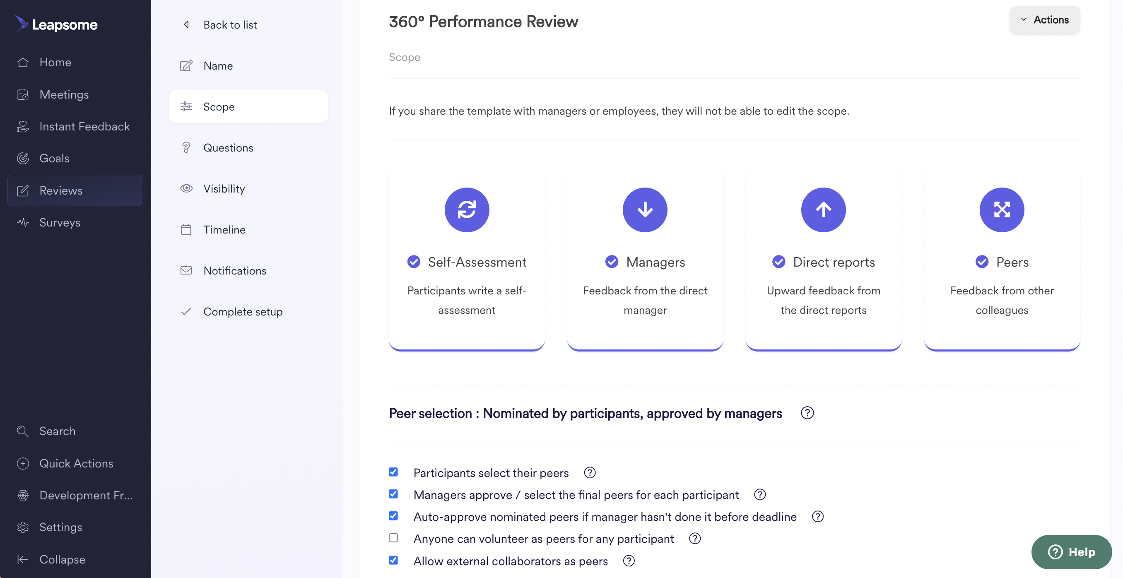Open help tooltip for Anyone can volunteer
The image size is (1123, 578).
[x=695, y=538]
